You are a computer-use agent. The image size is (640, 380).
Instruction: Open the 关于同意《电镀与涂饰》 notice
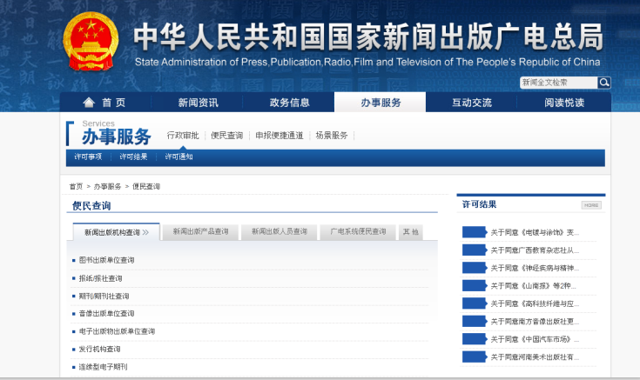pos(535,232)
